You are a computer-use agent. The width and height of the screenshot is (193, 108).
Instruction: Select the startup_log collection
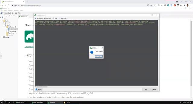[13, 31]
